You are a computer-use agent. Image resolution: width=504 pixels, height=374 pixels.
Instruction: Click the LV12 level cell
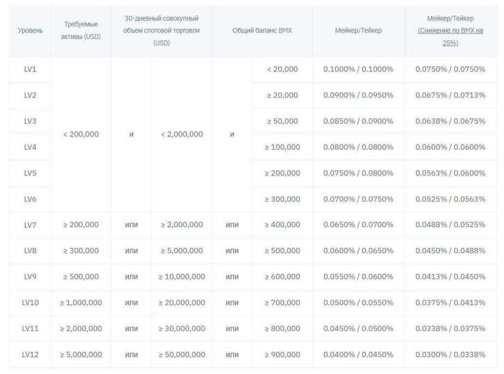30,354
